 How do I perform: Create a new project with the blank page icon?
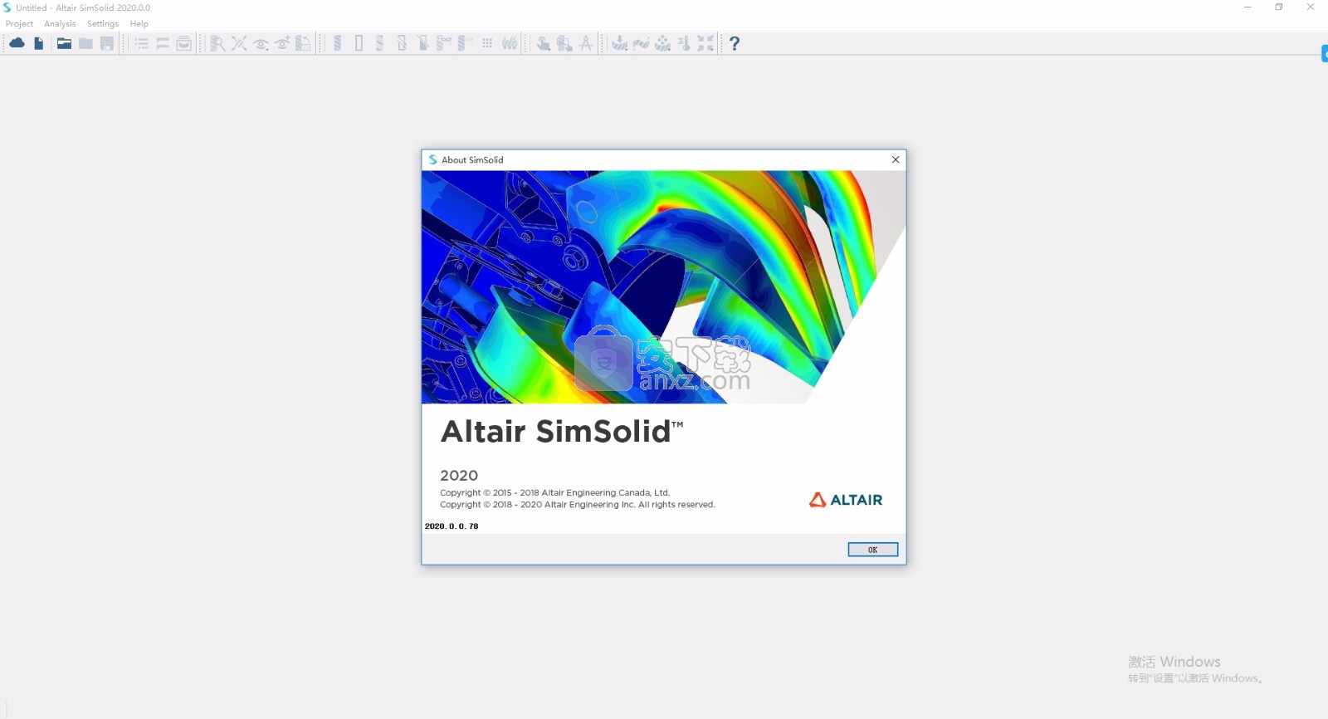[x=39, y=43]
